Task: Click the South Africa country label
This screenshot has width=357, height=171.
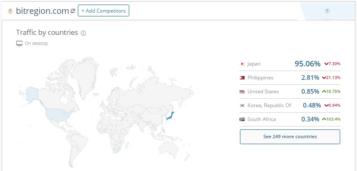Action: pos(262,119)
